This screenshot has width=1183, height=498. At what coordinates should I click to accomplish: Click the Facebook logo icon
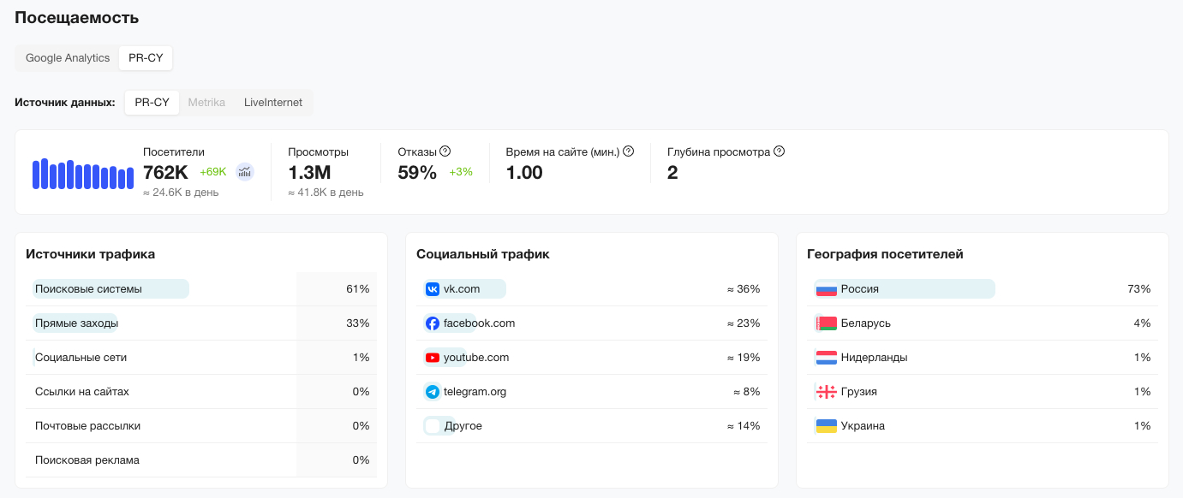[433, 323]
